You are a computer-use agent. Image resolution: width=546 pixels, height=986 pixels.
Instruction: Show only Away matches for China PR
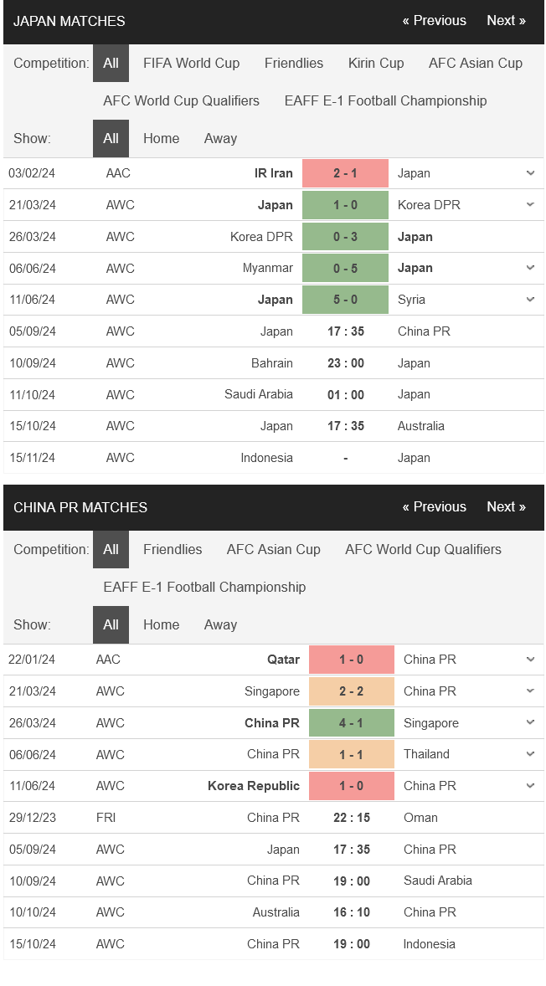coord(220,625)
